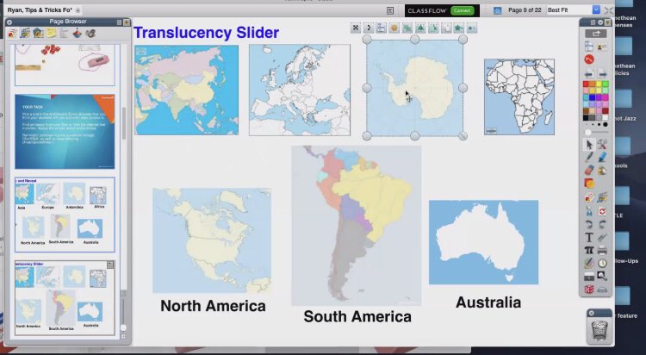
Task: Click the red annotate desktop icon
Action: pos(589,59)
